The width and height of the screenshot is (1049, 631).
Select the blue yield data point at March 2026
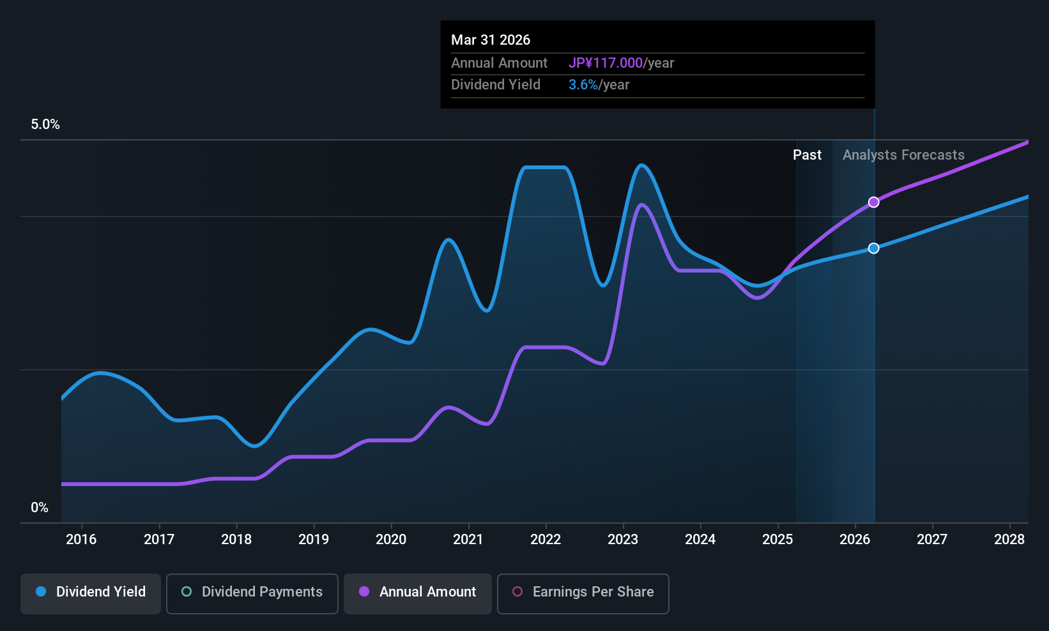click(874, 248)
